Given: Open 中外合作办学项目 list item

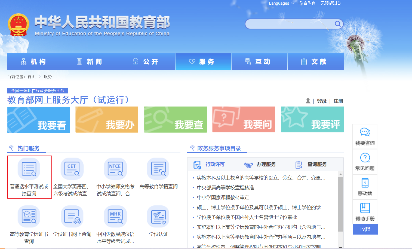Looking at the screenshot, I should (261, 237).
